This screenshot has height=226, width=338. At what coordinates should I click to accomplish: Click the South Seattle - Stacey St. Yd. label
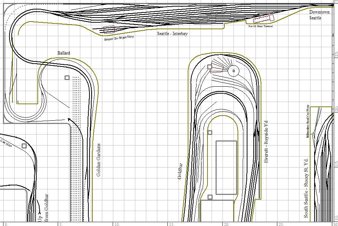click(x=306, y=188)
